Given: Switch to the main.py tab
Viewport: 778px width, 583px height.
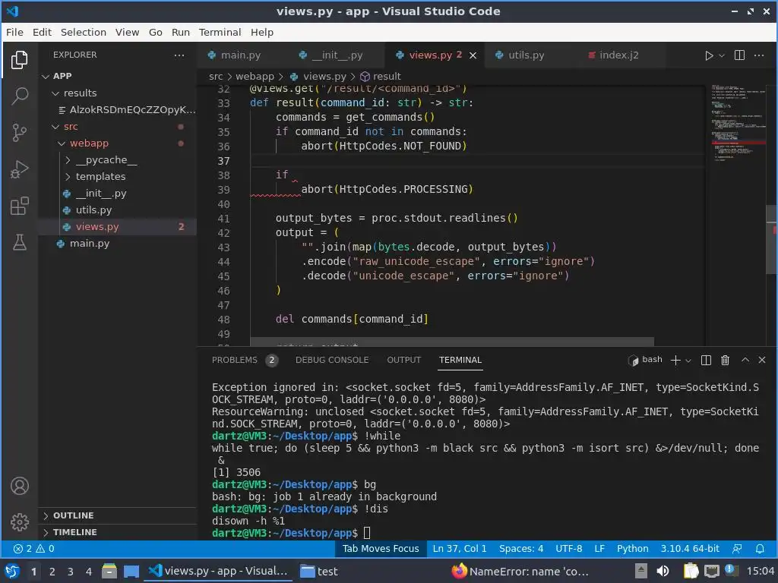Looking at the screenshot, I should [x=234, y=55].
